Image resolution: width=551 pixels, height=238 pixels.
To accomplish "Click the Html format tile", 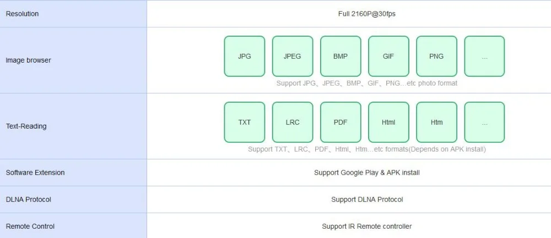I will pyautogui.click(x=388, y=122).
